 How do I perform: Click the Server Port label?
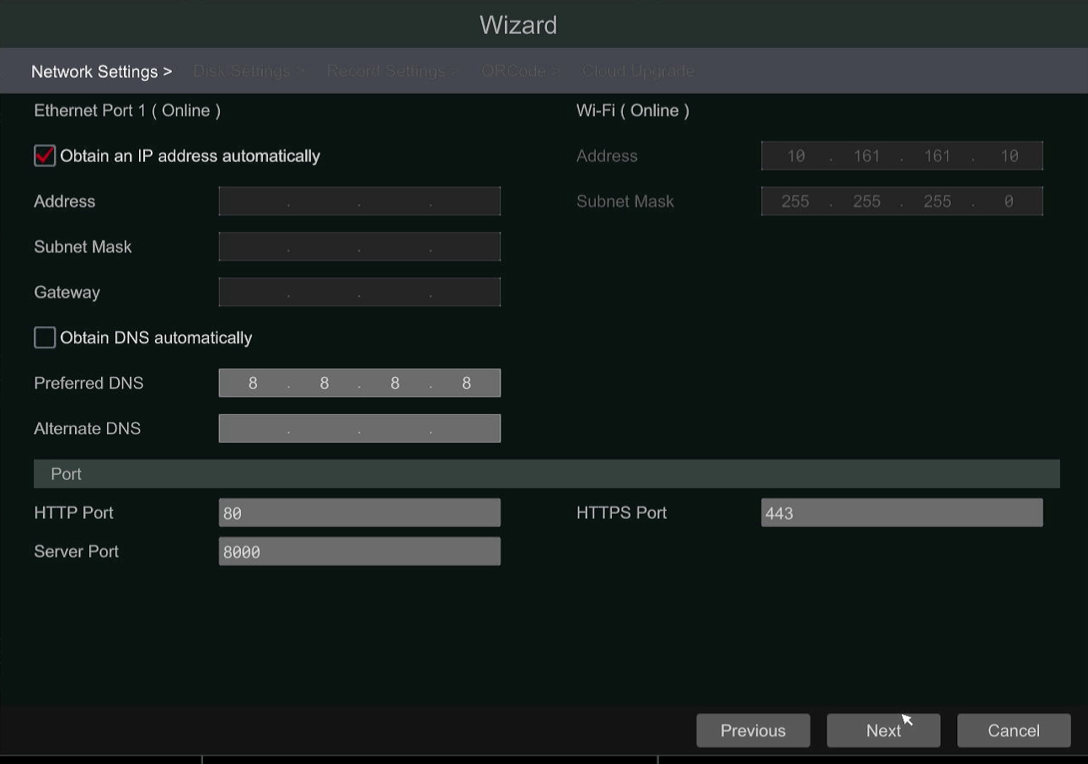point(76,551)
